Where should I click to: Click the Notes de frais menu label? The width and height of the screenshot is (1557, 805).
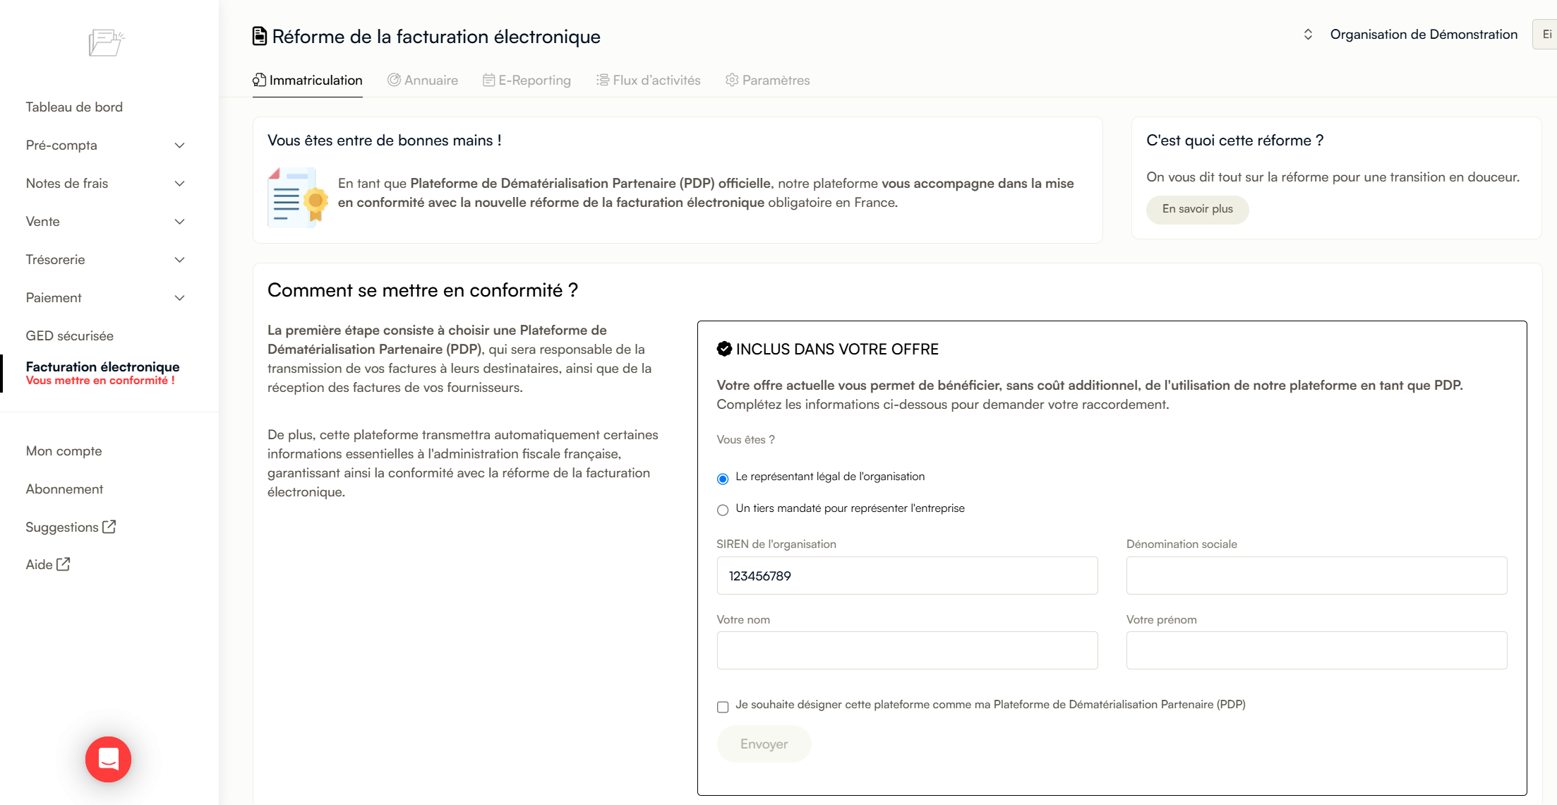coord(67,184)
